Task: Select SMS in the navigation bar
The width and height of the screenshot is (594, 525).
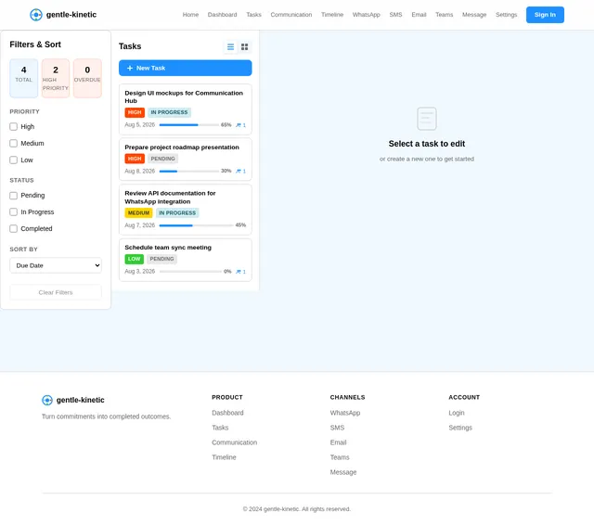Action: (395, 15)
